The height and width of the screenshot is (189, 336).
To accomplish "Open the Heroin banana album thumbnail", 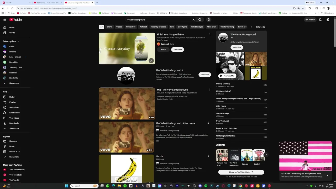I will coord(126,169).
